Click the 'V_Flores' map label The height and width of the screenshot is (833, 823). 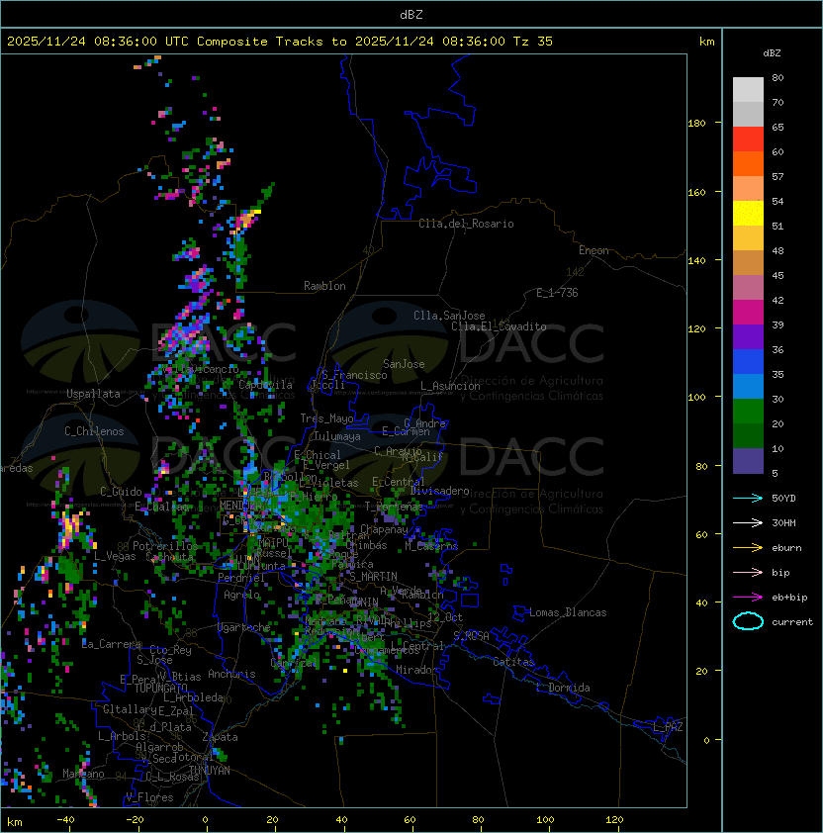tap(149, 797)
